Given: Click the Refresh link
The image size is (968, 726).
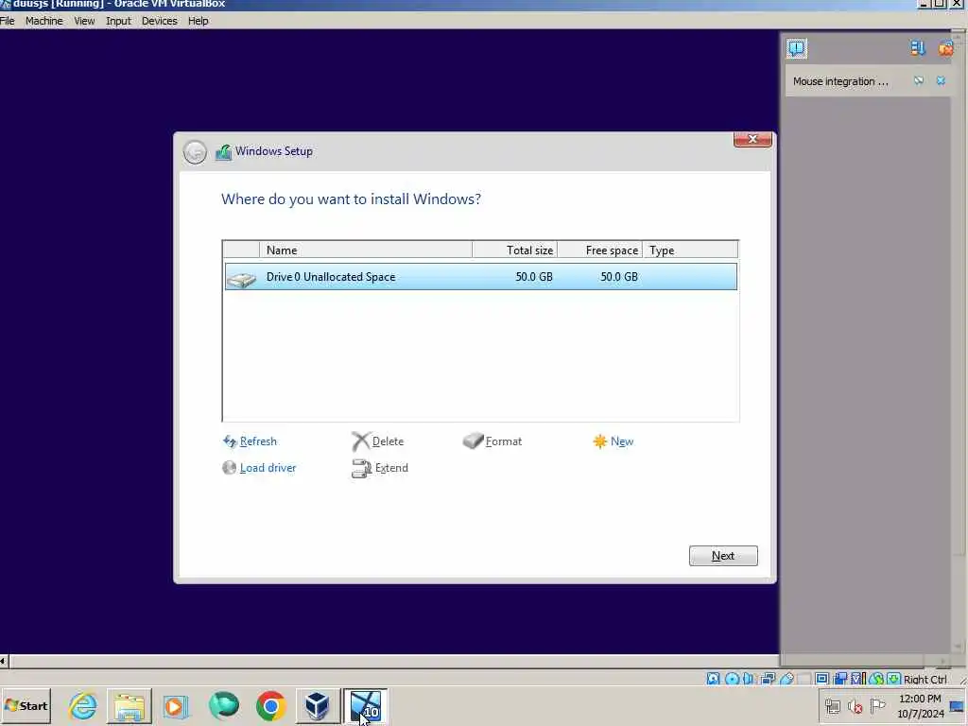Looking at the screenshot, I should [258, 441].
